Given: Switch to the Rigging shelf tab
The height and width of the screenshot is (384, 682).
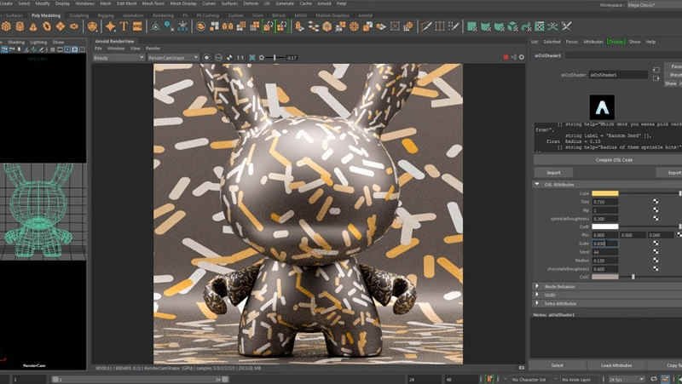Looking at the screenshot, I should (x=106, y=15).
